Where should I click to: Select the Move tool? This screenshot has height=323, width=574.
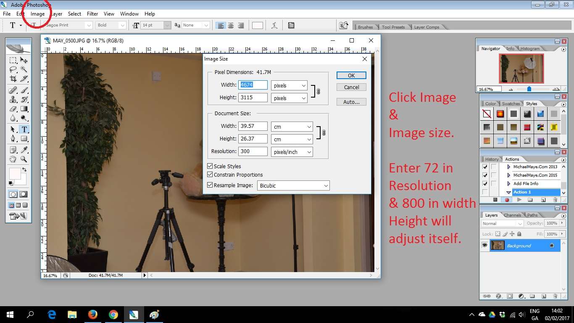coord(24,60)
